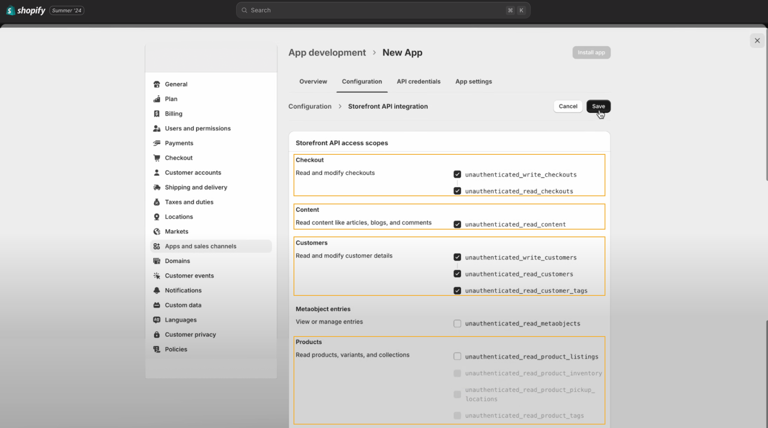Click "Metaobject entries" heading

[323, 309]
